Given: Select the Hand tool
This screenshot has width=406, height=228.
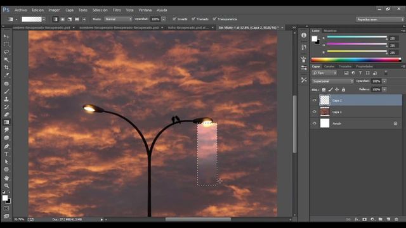Looking at the screenshot, I should pyautogui.click(x=6, y=178).
